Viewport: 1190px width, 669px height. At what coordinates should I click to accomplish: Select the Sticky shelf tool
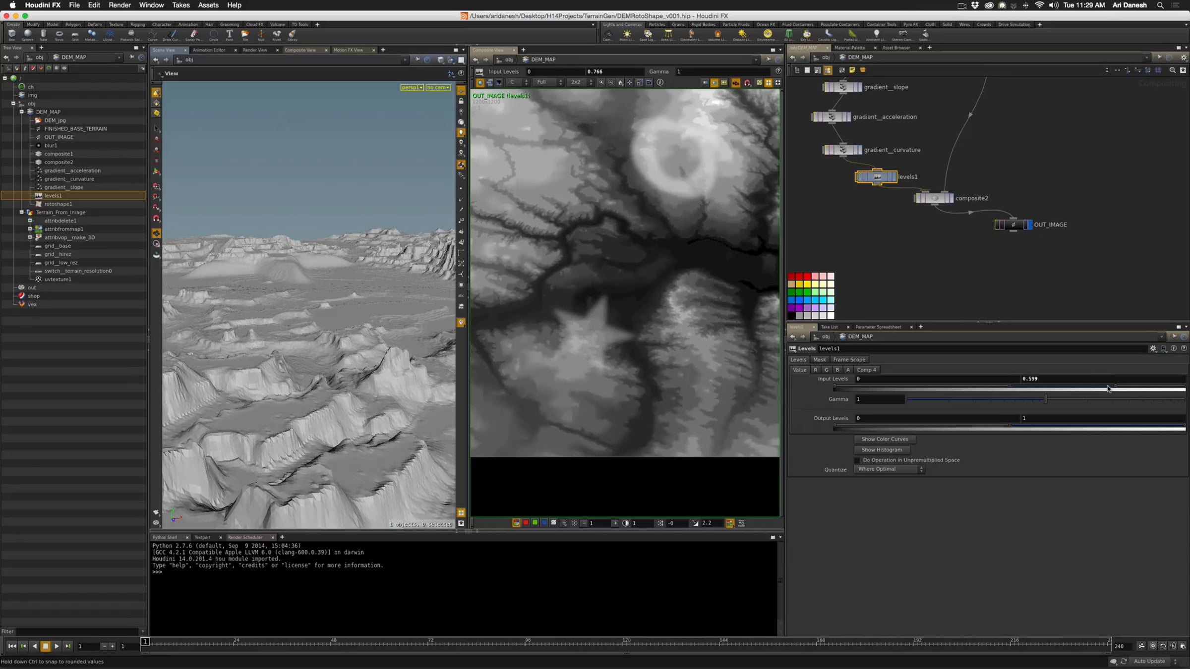(x=293, y=35)
